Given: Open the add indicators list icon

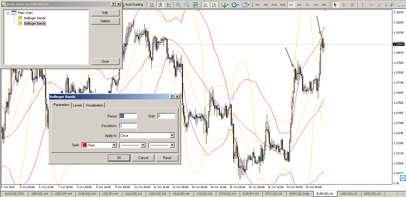Looking at the screenshot, I should (x=224, y=4).
